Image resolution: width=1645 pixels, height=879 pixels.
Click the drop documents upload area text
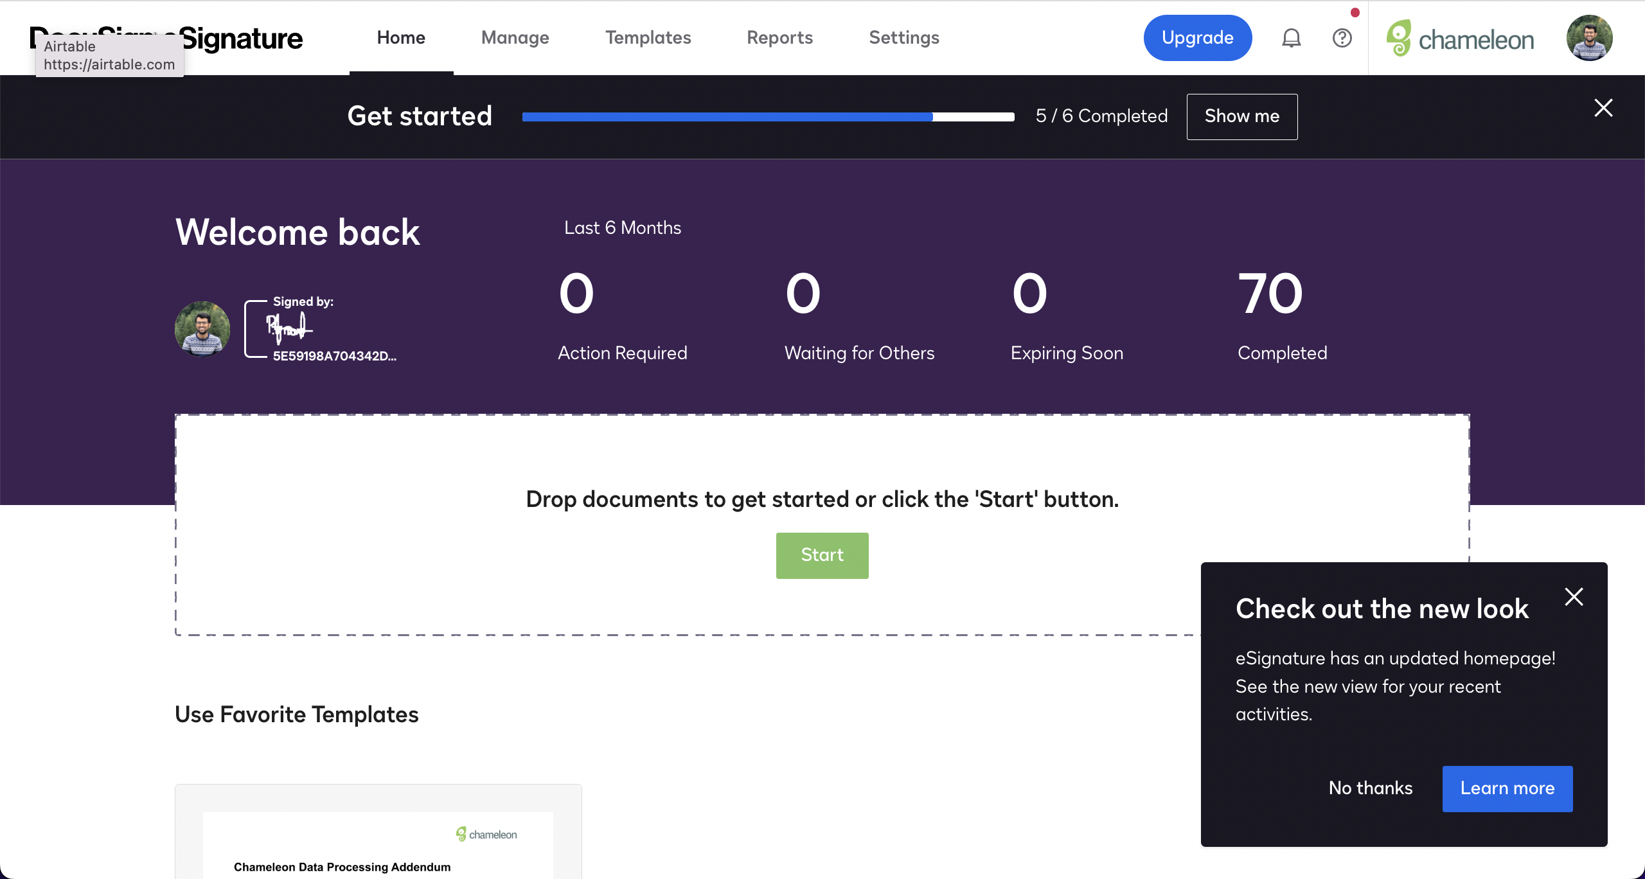[x=822, y=499]
